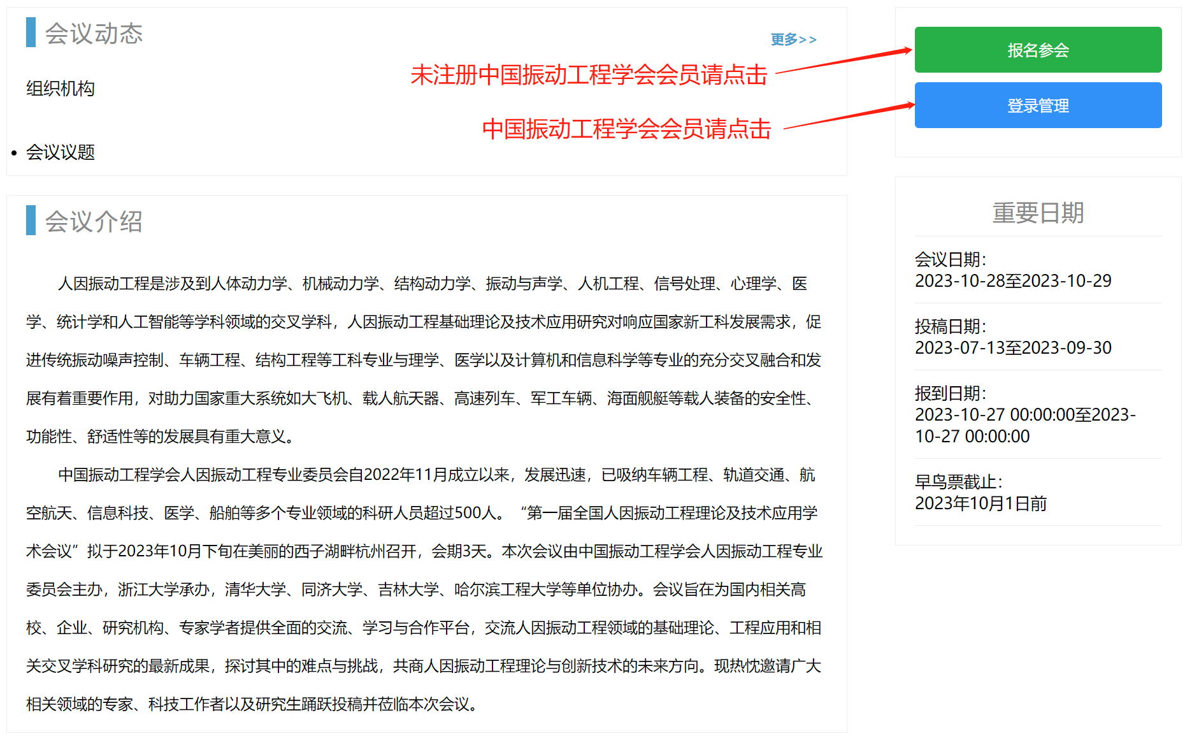This screenshot has width=1185, height=752.
Task: Select the 报到日期 date entry
Action: pos(1026,415)
